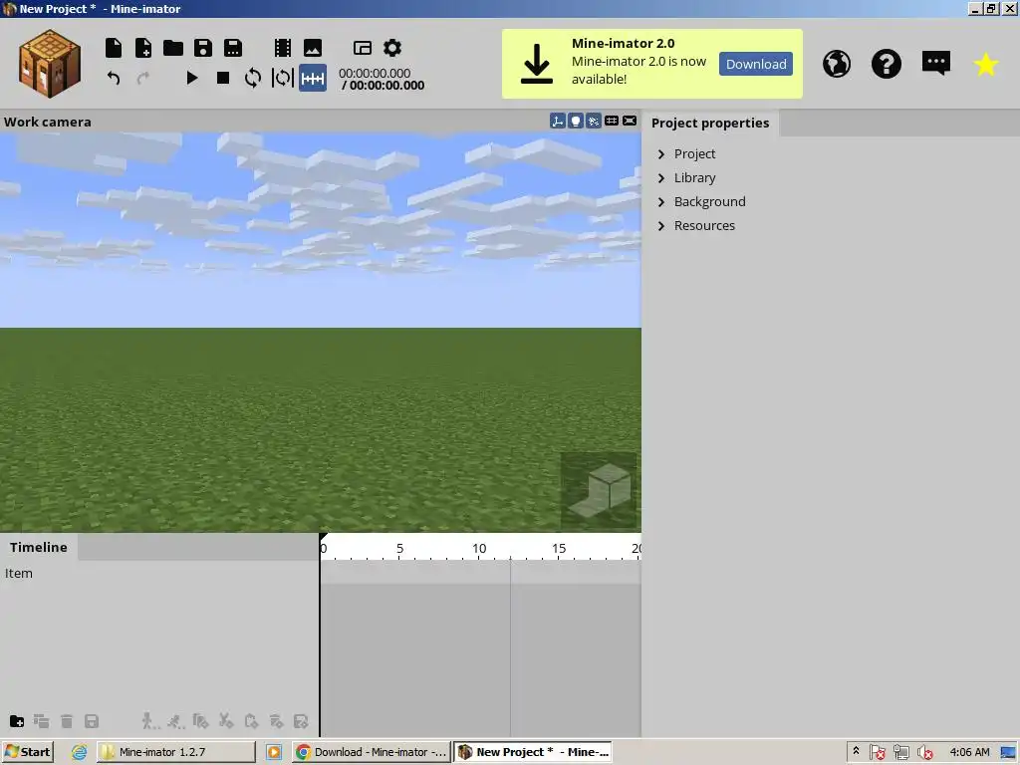Viewport: 1020px width, 765px height.
Task: Open help with the question mark icon
Action: [886, 64]
